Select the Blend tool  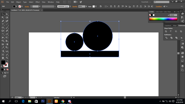(7, 48)
